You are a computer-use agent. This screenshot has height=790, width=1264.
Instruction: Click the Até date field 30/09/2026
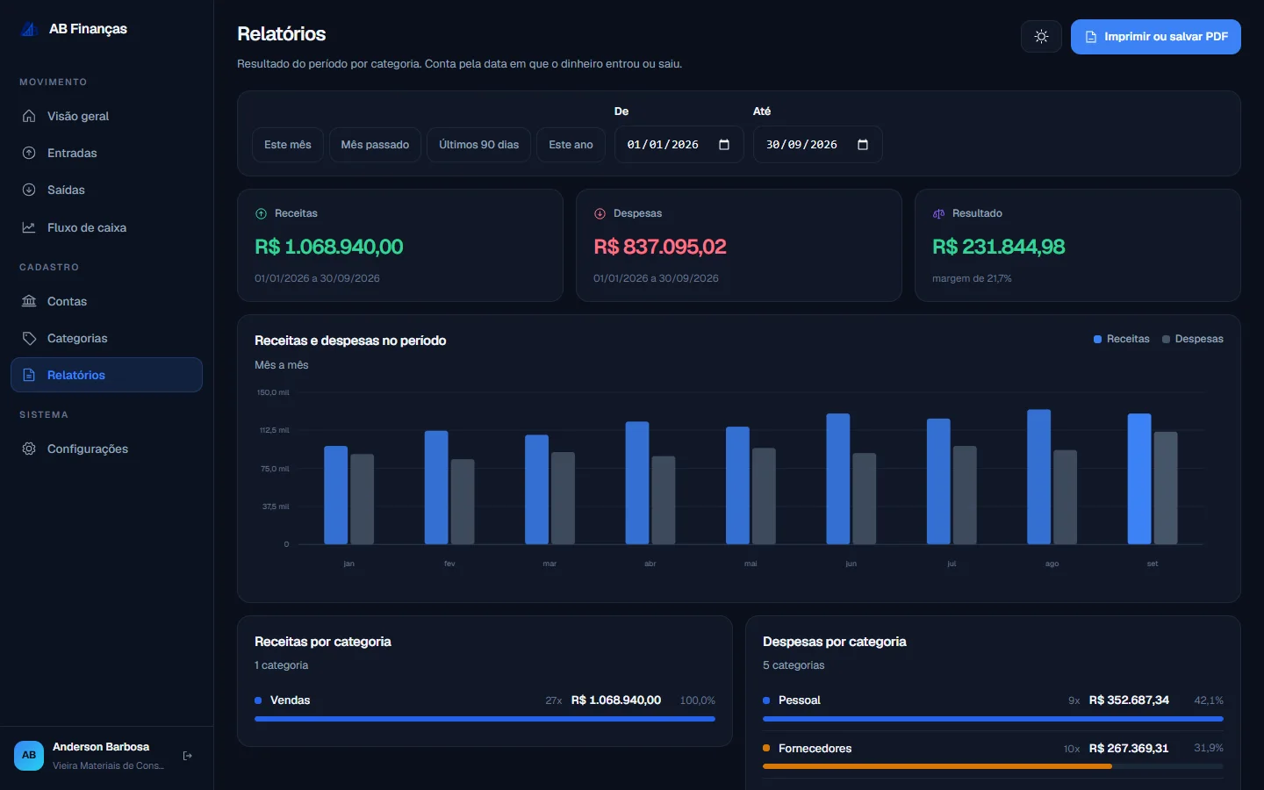(818, 145)
